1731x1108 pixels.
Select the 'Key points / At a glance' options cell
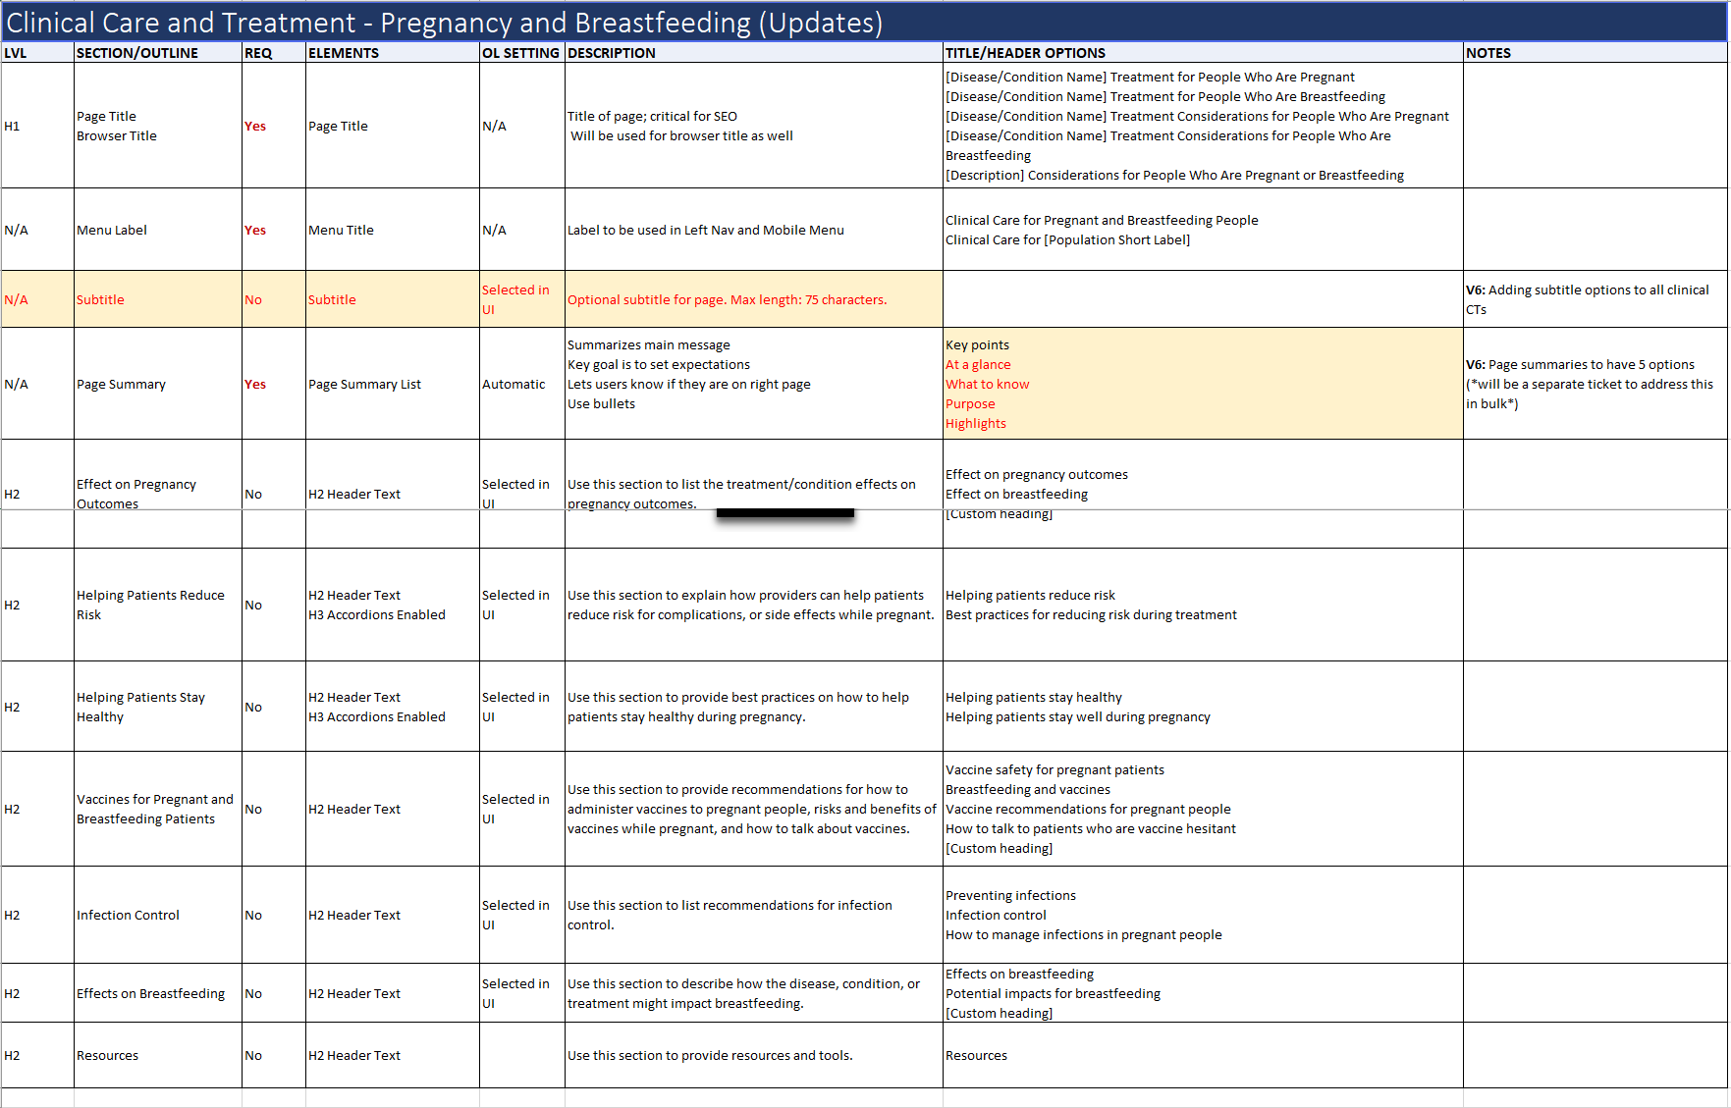(x=1203, y=384)
